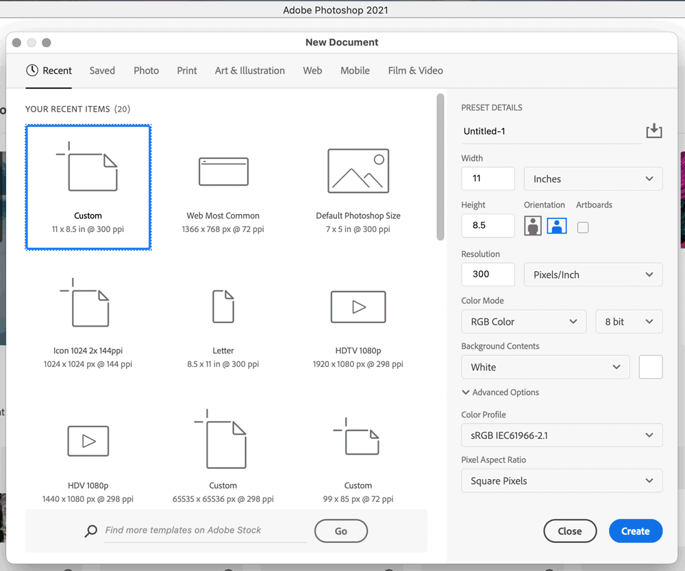Click the Create button

pyautogui.click(x=636, y=531)
